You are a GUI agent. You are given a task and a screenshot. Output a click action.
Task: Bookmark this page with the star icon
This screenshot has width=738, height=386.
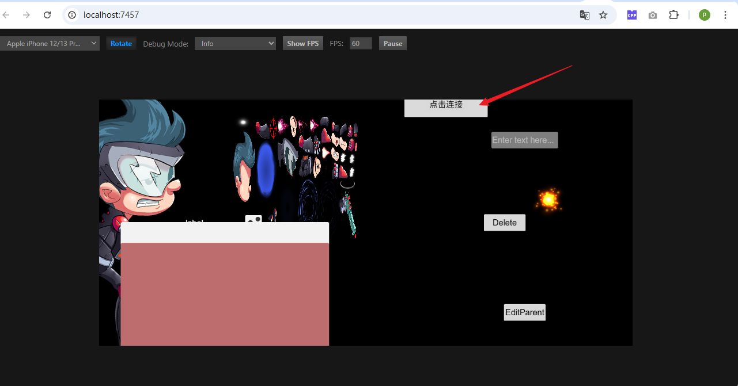603,15
